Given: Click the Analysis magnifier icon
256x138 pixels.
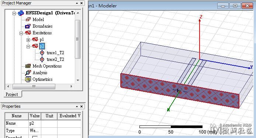Looking at the screenshot, I should pos(28,73).
